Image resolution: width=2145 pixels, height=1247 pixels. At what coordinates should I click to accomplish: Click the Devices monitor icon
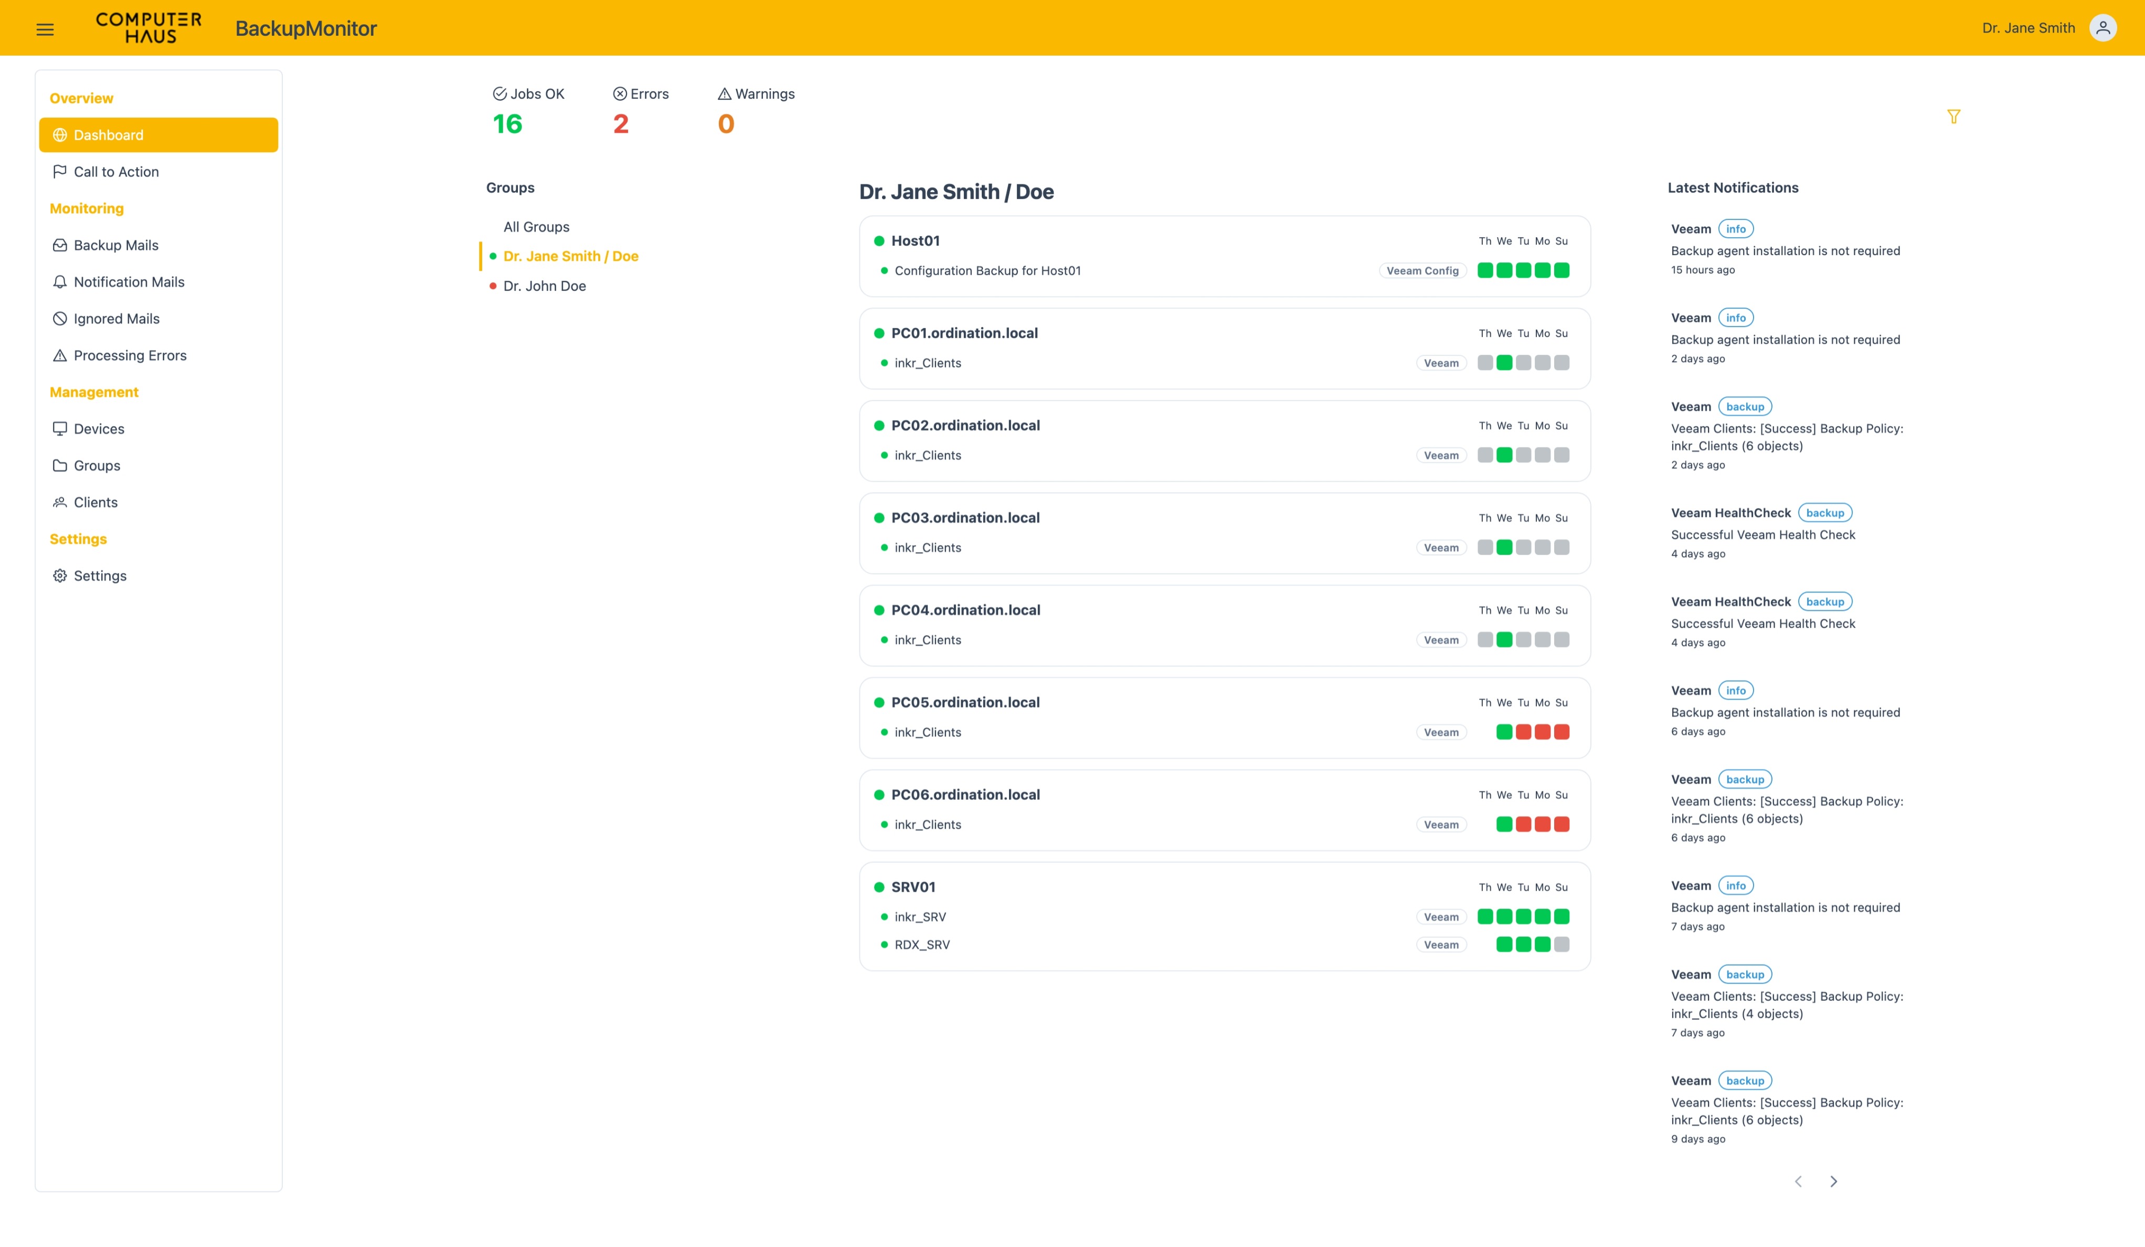[60, 429]
